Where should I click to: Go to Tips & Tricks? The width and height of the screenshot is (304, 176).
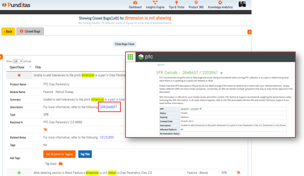point(176,5)
